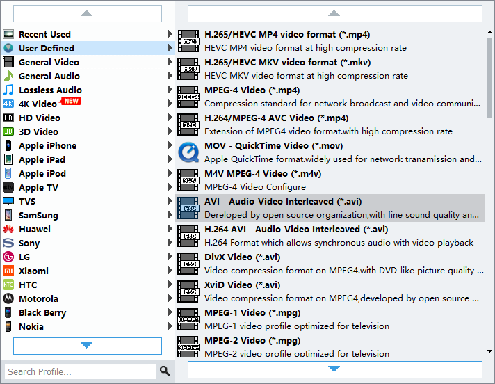Open the Sony category

[x=88, y=243]
